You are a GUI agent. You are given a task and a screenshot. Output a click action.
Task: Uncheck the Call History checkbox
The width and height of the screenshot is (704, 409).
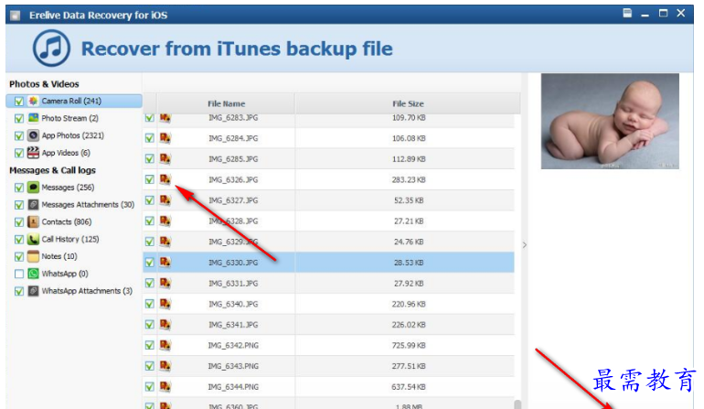pyautogui.click(x=19, y=240)
